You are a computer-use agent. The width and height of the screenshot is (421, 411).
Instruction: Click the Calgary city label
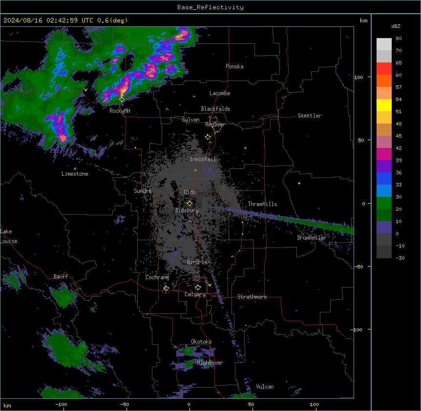[x=195, y=294]
